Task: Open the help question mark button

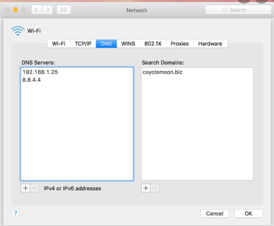Action: (15, 213)
